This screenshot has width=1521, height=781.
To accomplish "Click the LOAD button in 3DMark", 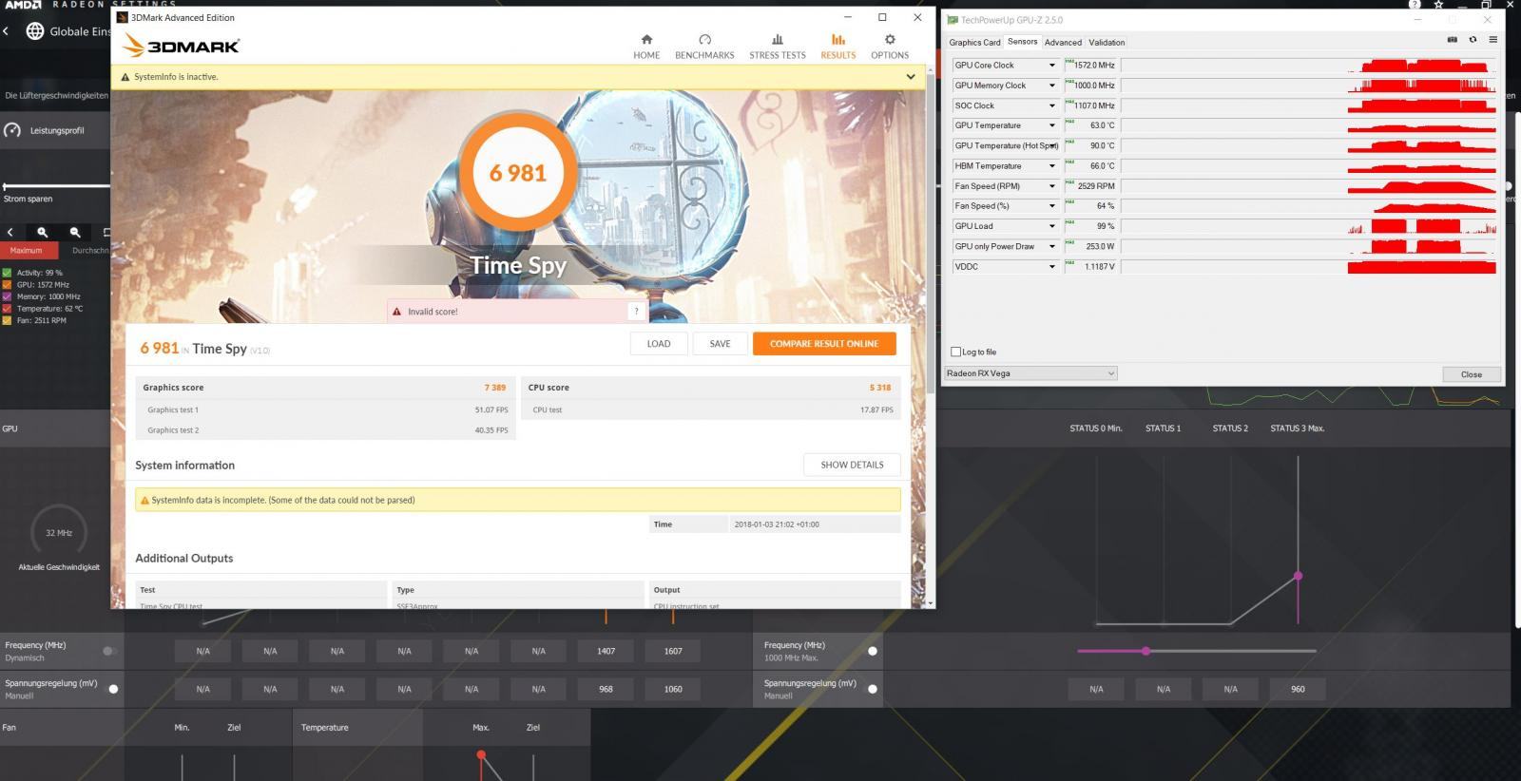I will coord(659,344).
